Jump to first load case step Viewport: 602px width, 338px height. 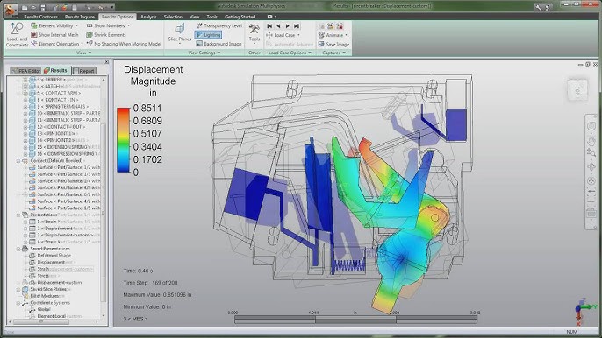tap(269, 26)
